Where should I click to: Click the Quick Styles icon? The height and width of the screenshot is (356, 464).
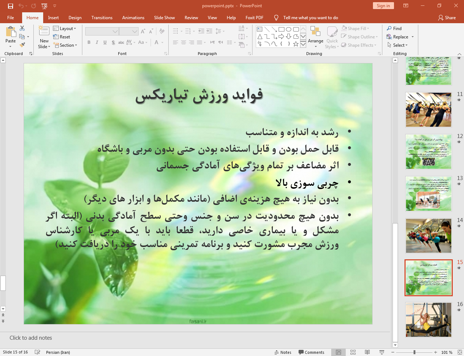pos(332,32)
